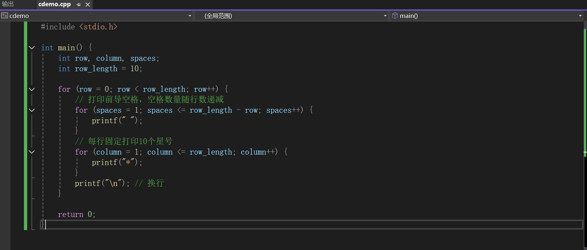Click the vertical scrollbar on the right

[585, 136]
